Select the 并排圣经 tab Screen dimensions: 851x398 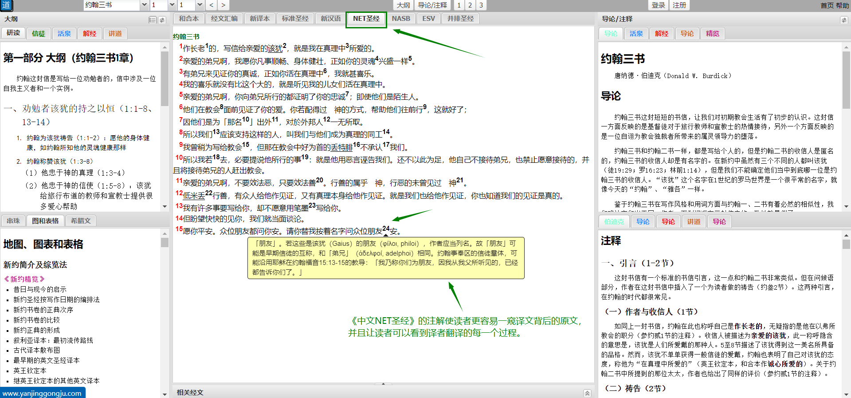[460, 19]
